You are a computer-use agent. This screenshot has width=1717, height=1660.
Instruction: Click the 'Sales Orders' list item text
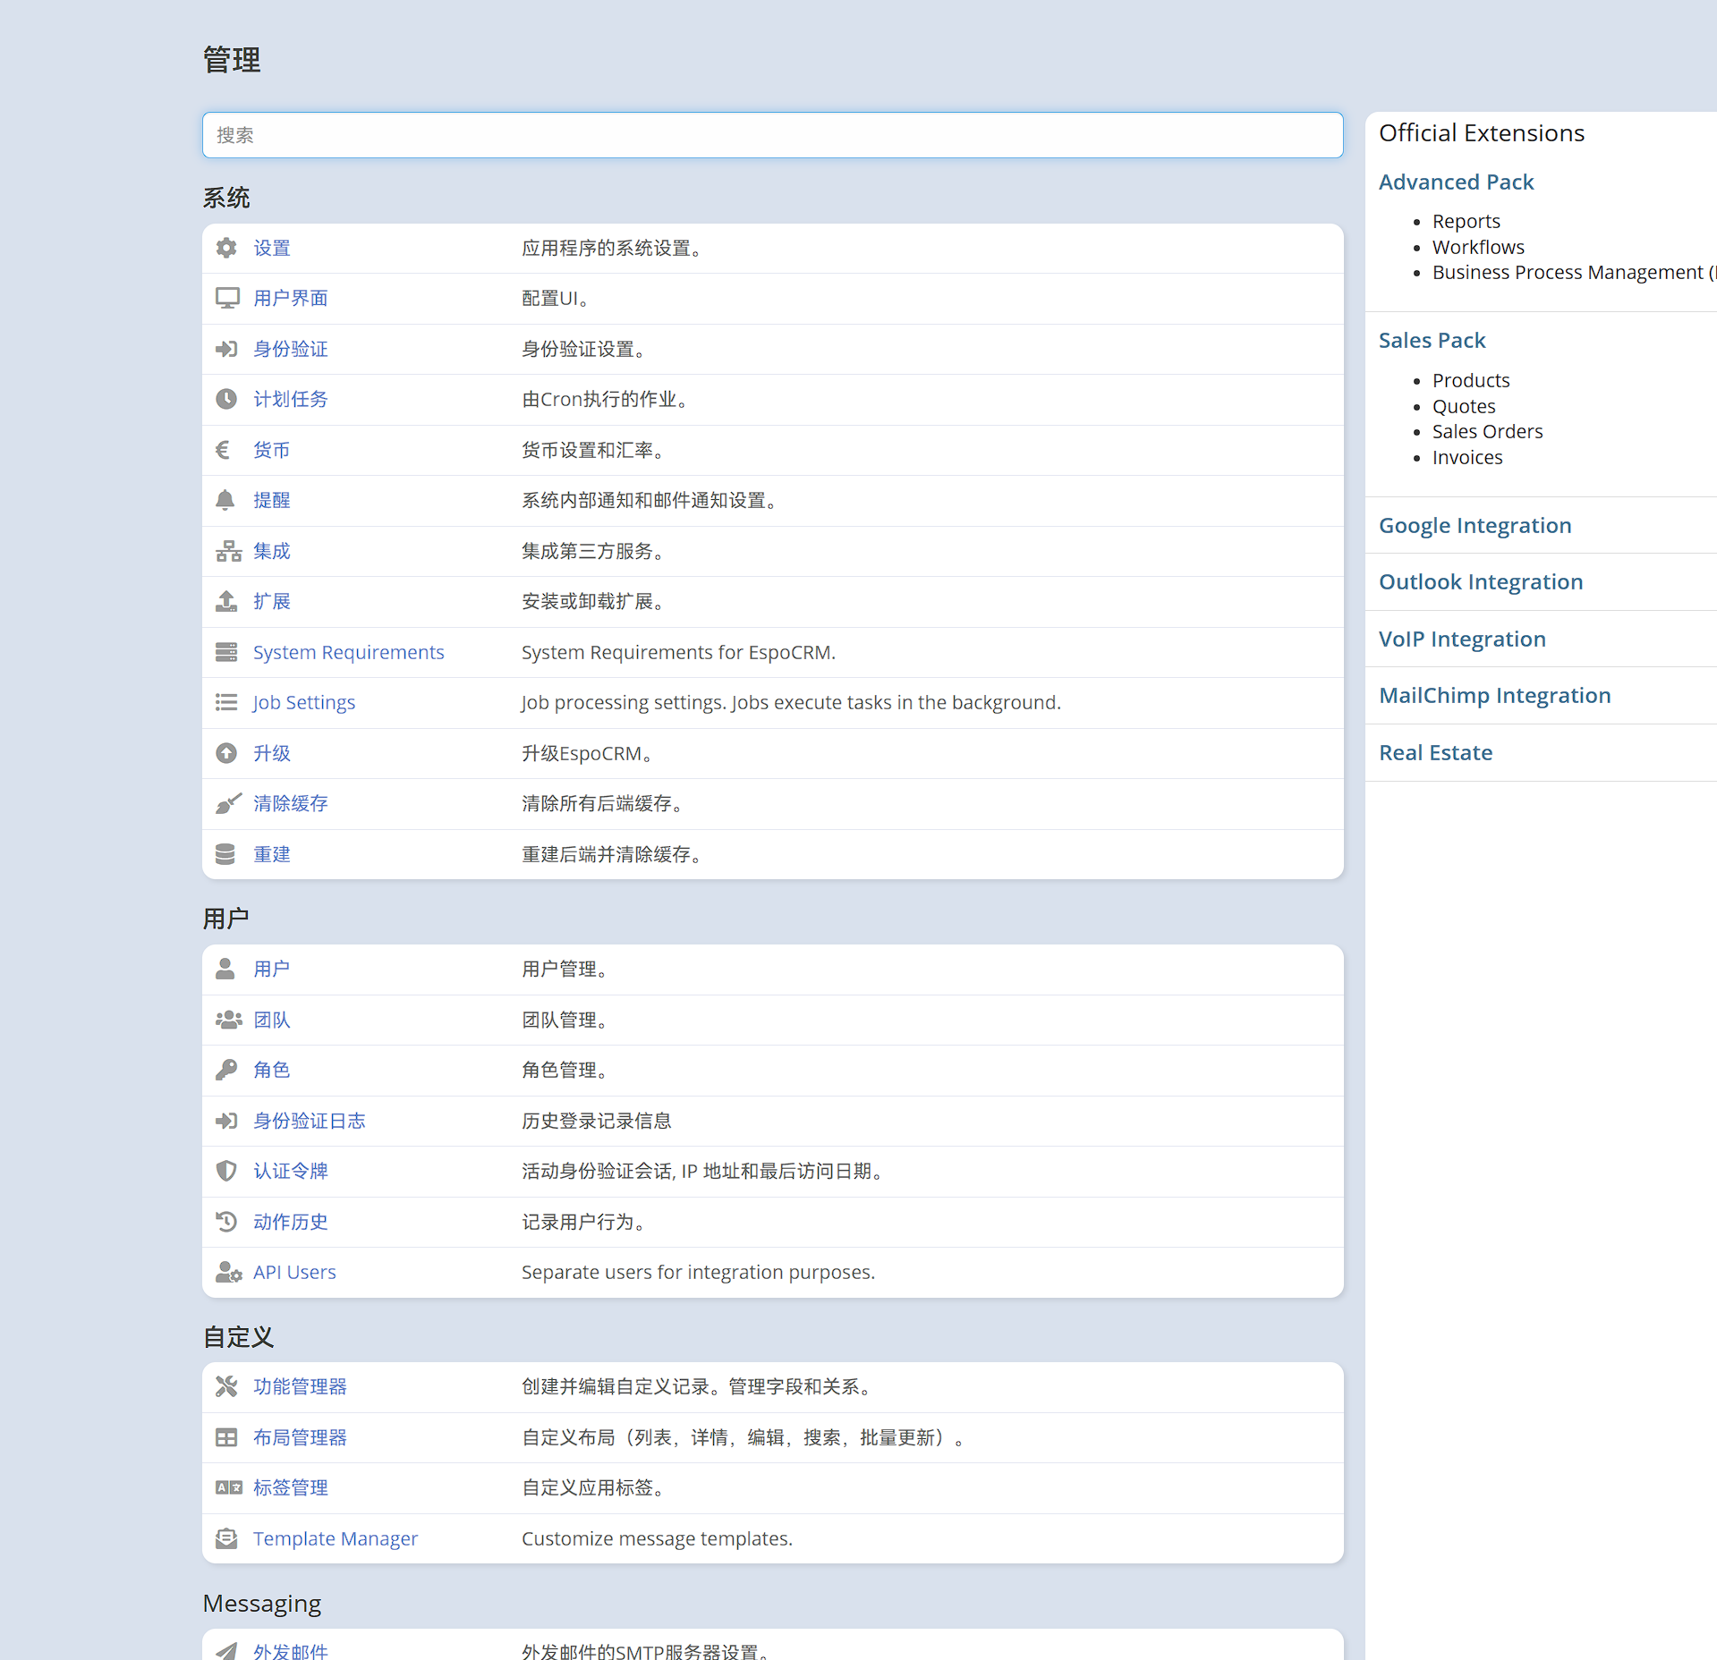(1487, 431)
